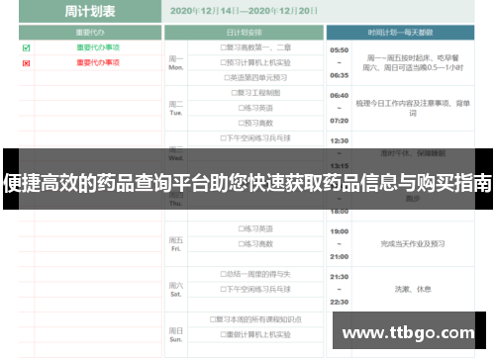
Task: Check the 复习本周的所有课程知识点 task box
Action: coord(212,319)
